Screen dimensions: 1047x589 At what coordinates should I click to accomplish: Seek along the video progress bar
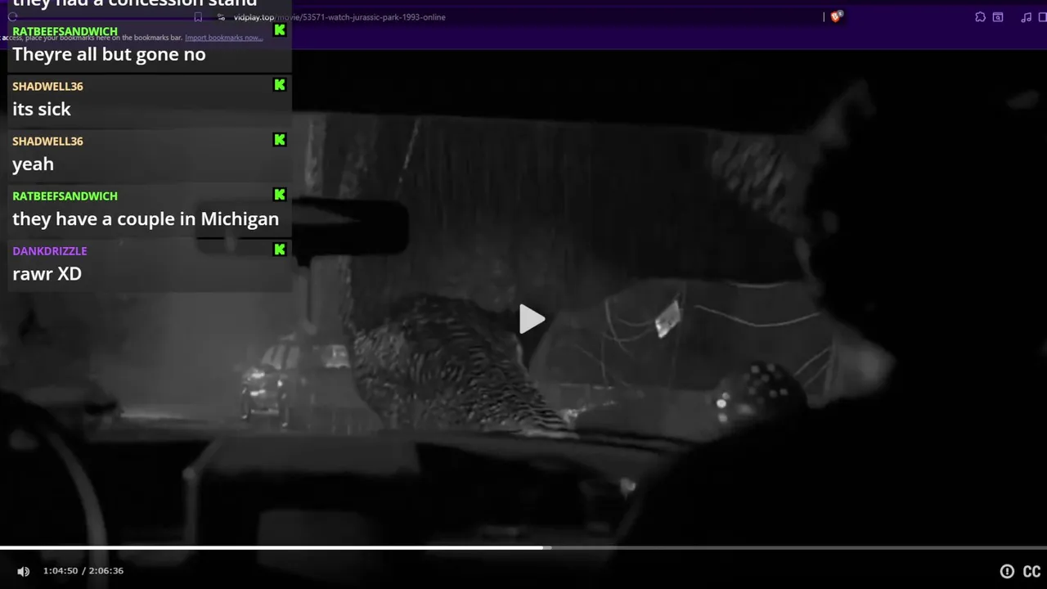tap(523, 547)
